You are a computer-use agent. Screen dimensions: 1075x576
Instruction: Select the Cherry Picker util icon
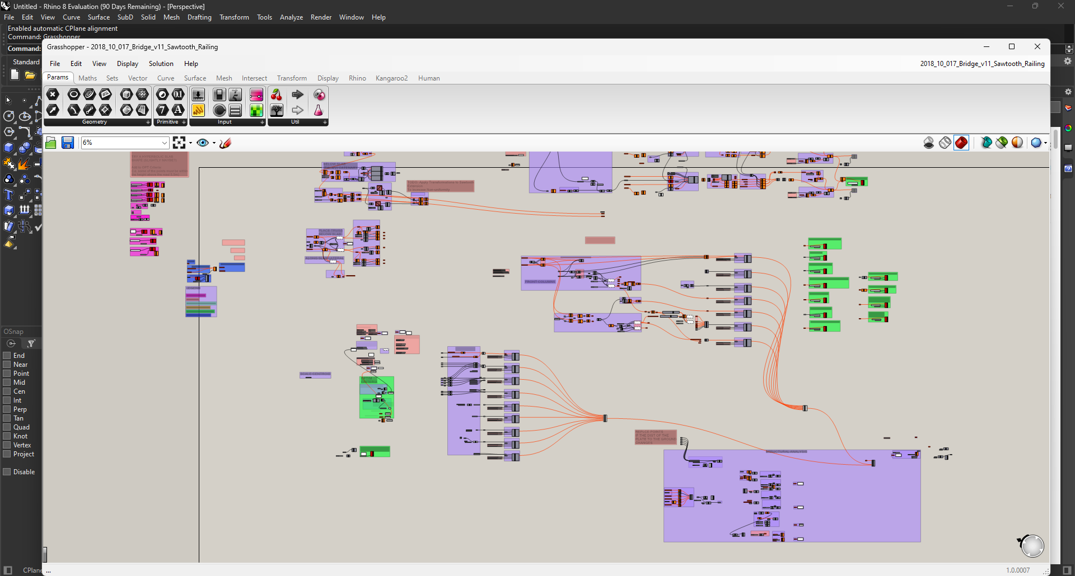pyautogui.click(x=277, y=95)
